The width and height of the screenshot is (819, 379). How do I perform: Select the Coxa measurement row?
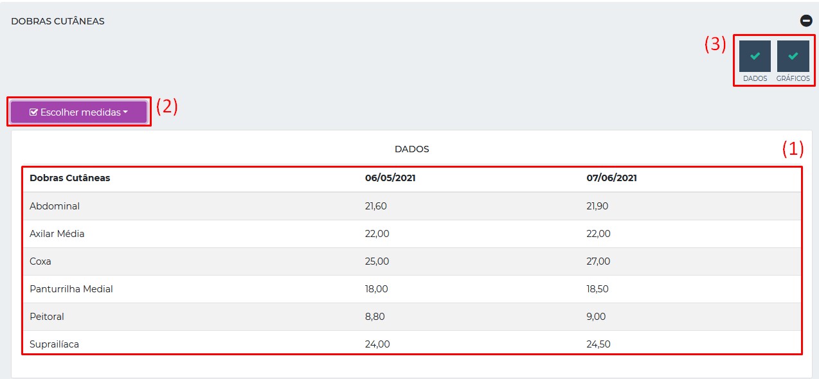click(x=40, y=261)
